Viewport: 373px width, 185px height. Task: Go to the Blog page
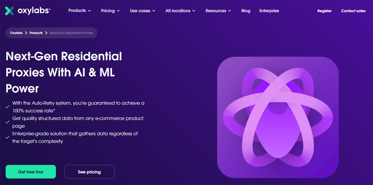coord(246,11)
